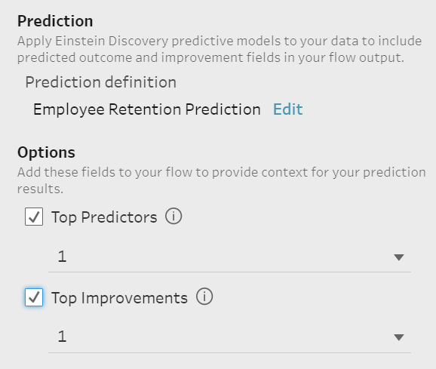Image resolution: width=436 pixels, height=369 pixels.
Task: Click the Options section heading
Action: 46,152
